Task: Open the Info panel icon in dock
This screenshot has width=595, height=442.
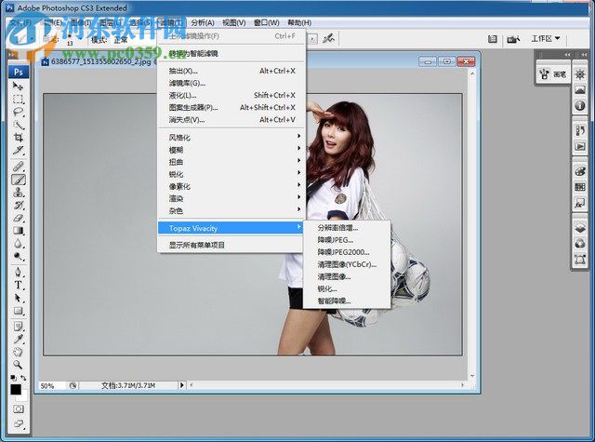Action: [x=580, y=105]
